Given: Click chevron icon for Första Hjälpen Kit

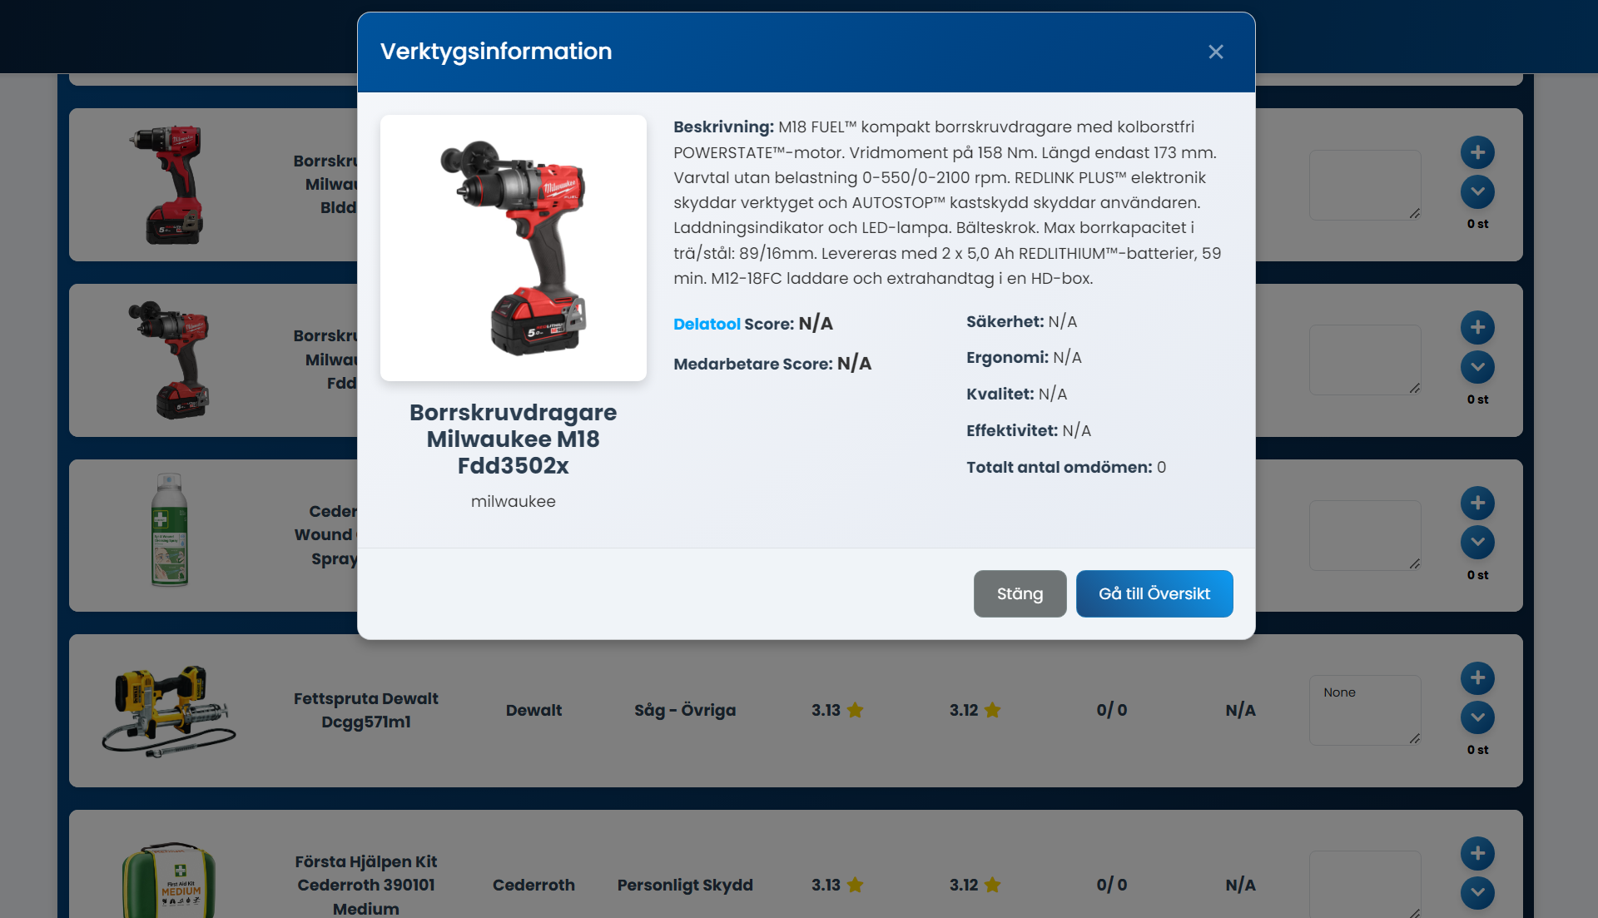Looking at the screenshot, I should [1477, 893].
